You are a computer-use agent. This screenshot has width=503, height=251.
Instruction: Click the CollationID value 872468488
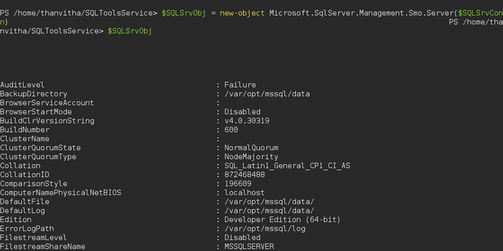point(245,175)
